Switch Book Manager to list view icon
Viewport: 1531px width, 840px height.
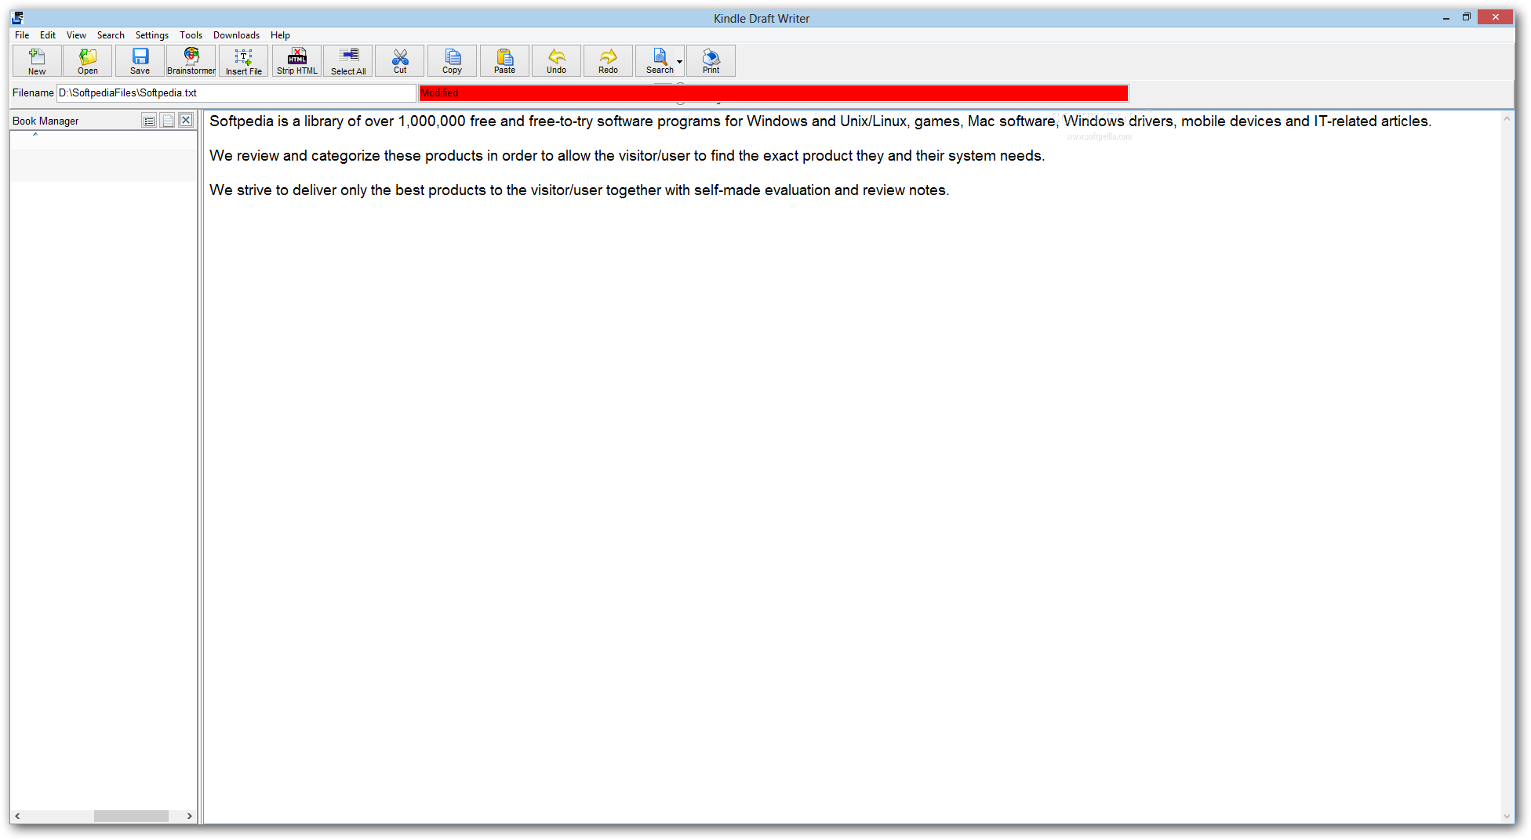(149, 121)
